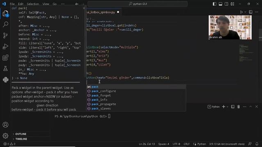Screen dimensions: 262x147
Task: Select the 3.9.13 64-bit interpreter
Action: 227,144
